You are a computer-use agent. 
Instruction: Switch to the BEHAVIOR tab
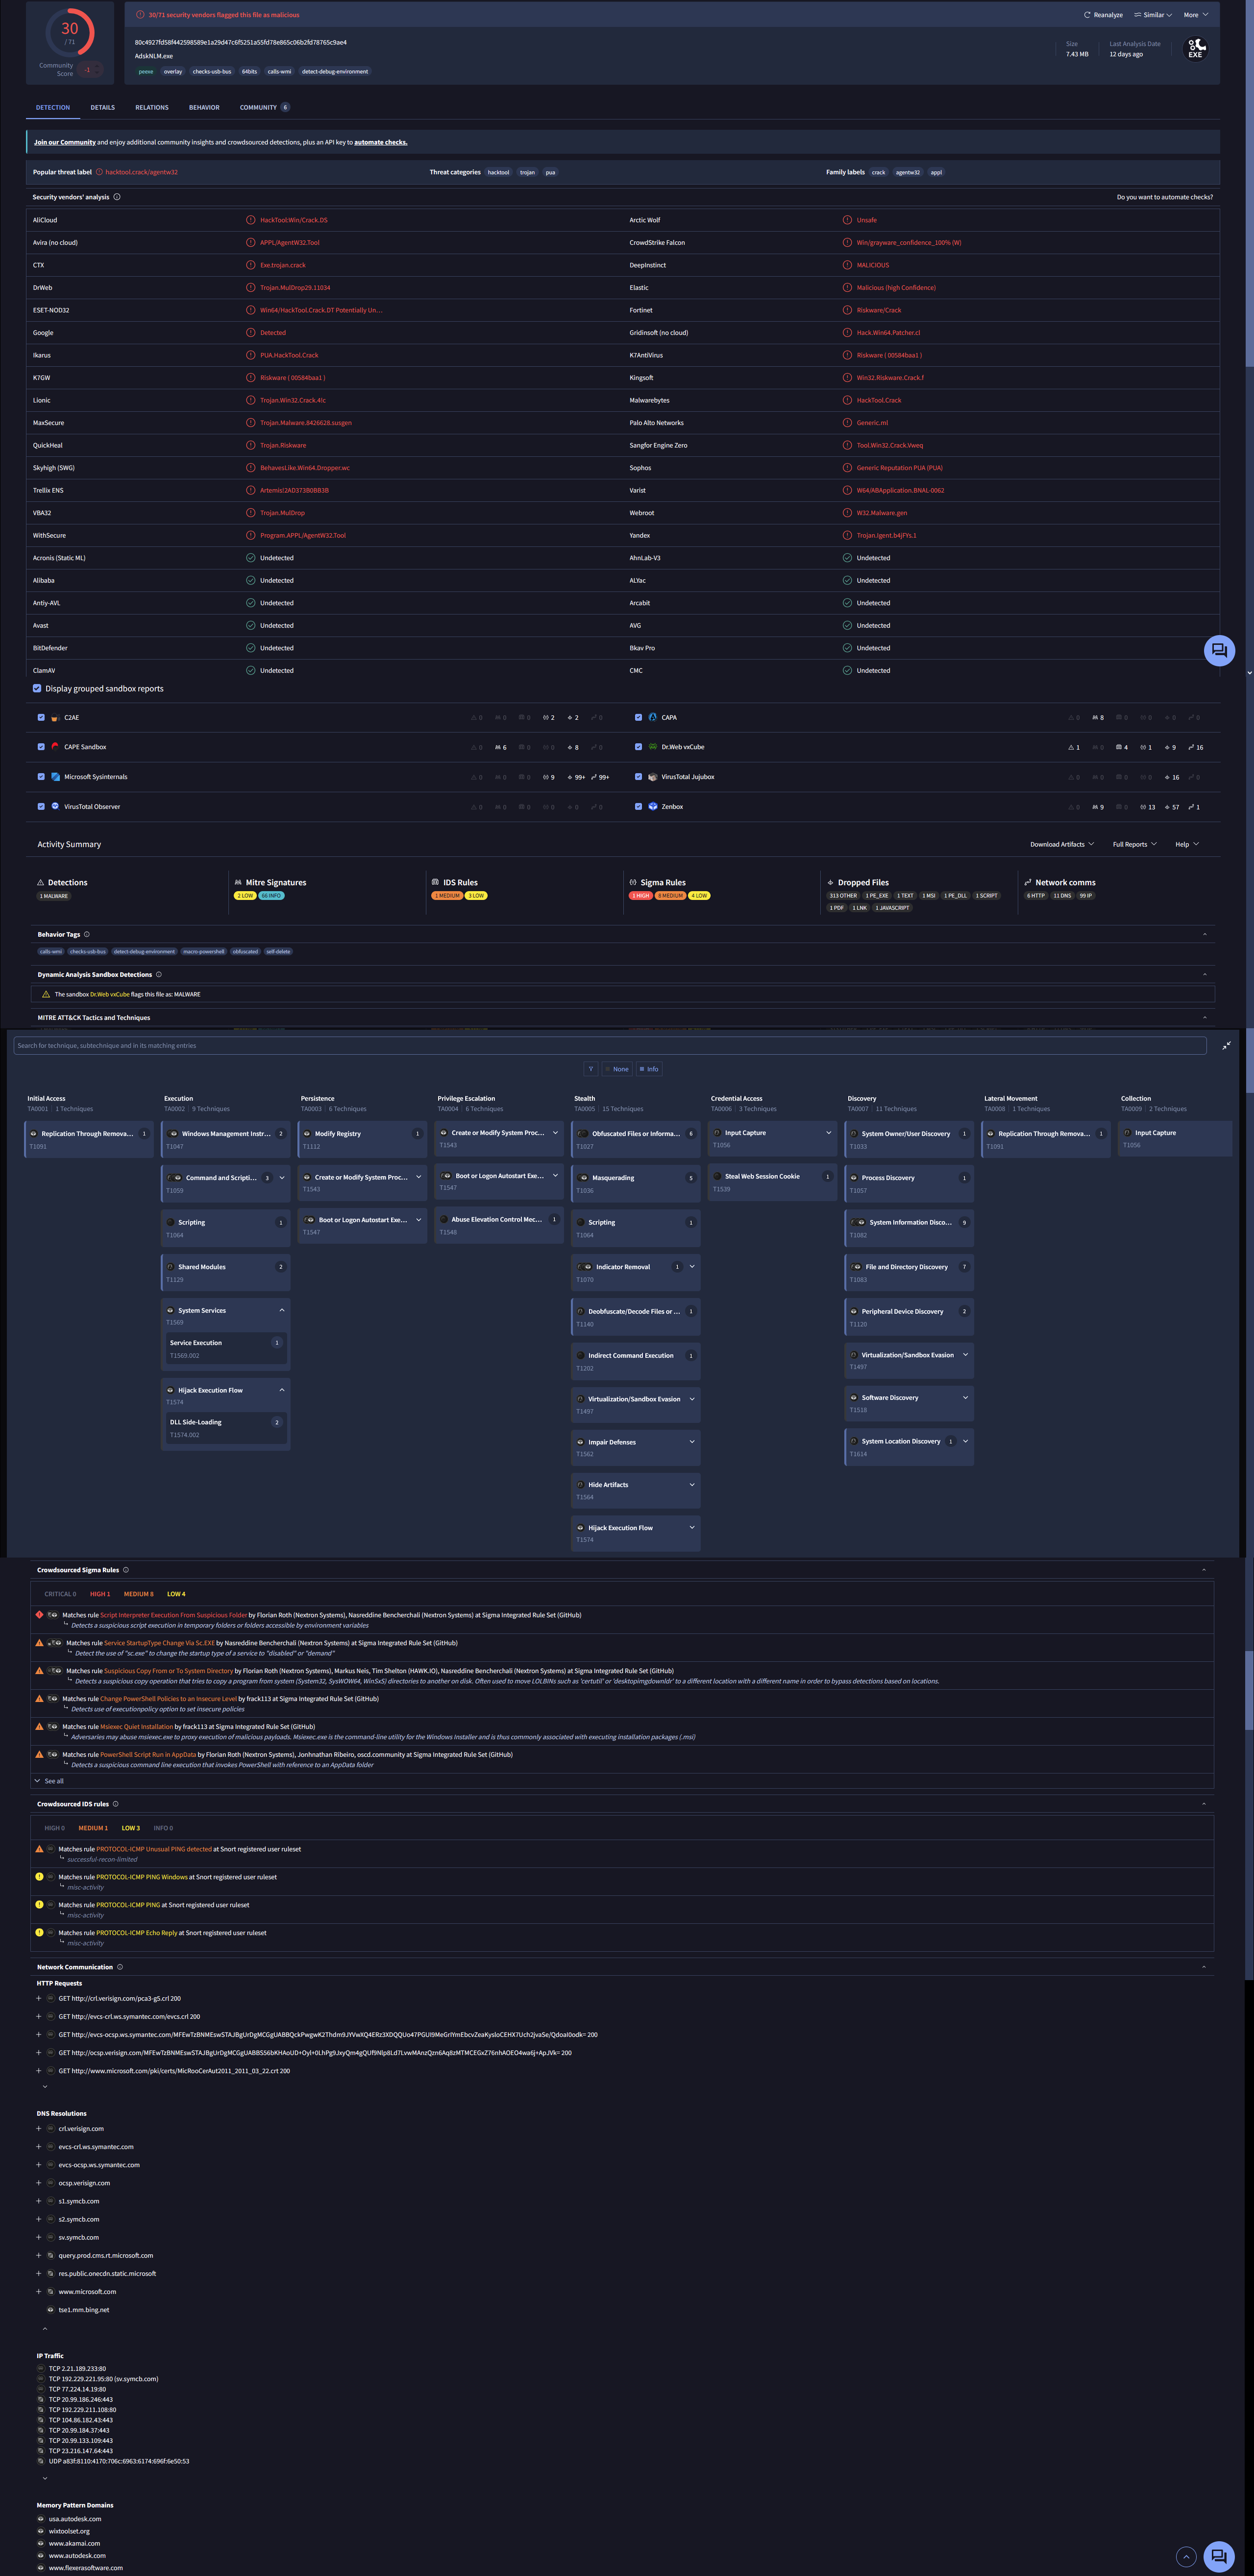click(x=204, y=107)
